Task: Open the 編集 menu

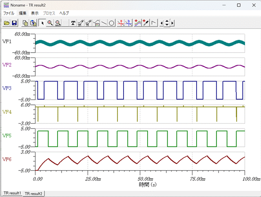Action: [x=22, y=13]
